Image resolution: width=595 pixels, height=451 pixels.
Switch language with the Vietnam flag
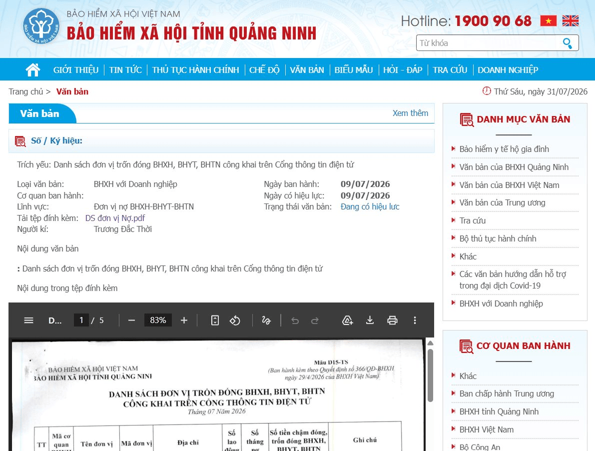tap(549, 21)
